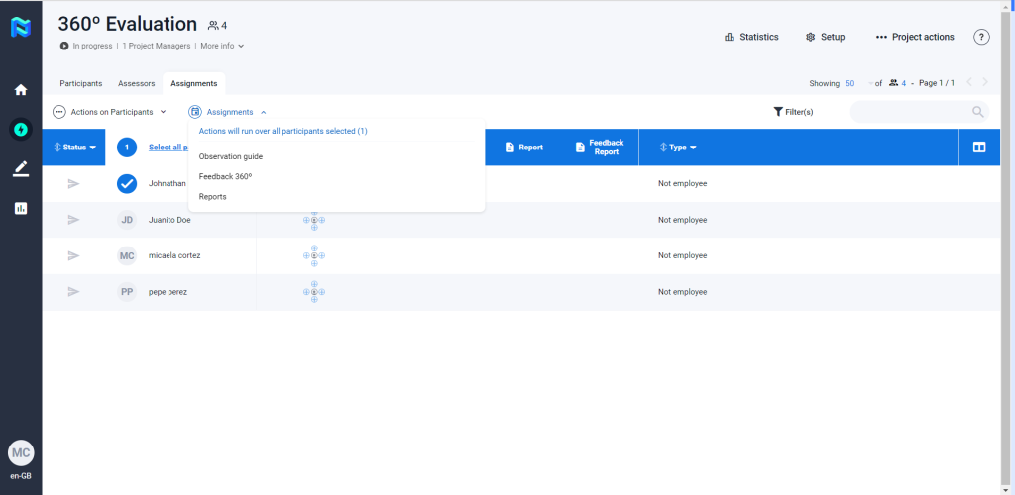1015x495 pixels.
Task: Click the pencil edit sidebar icon
Action: coord(20,168)
